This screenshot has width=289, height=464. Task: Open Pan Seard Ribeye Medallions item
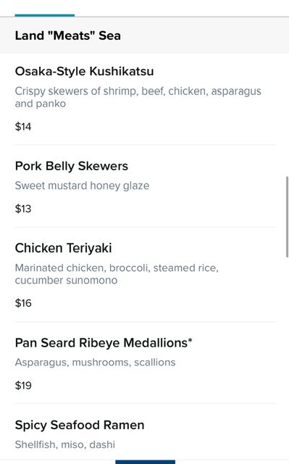pos(104,343)
